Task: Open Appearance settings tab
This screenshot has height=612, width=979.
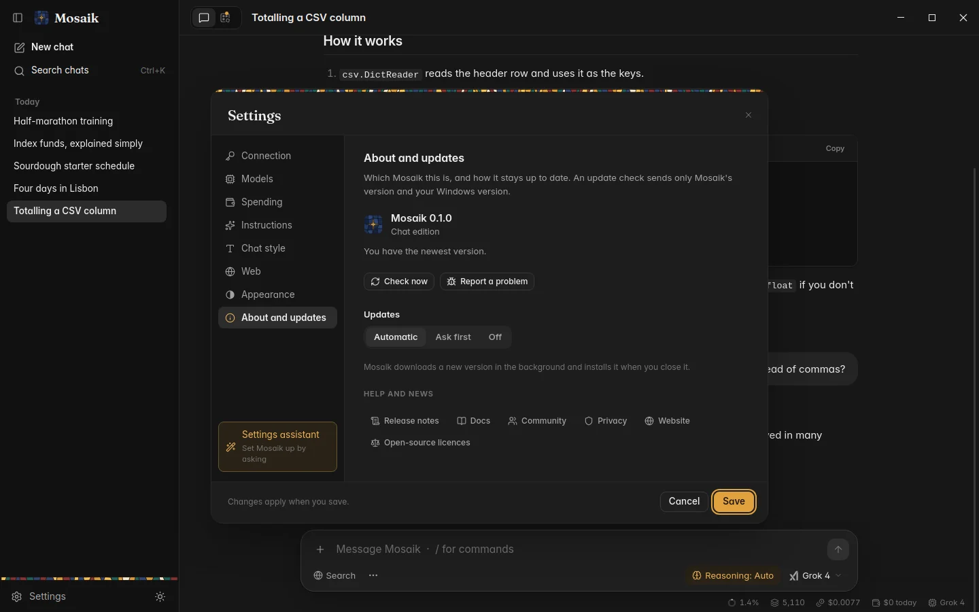Action: tap(277, 294)
